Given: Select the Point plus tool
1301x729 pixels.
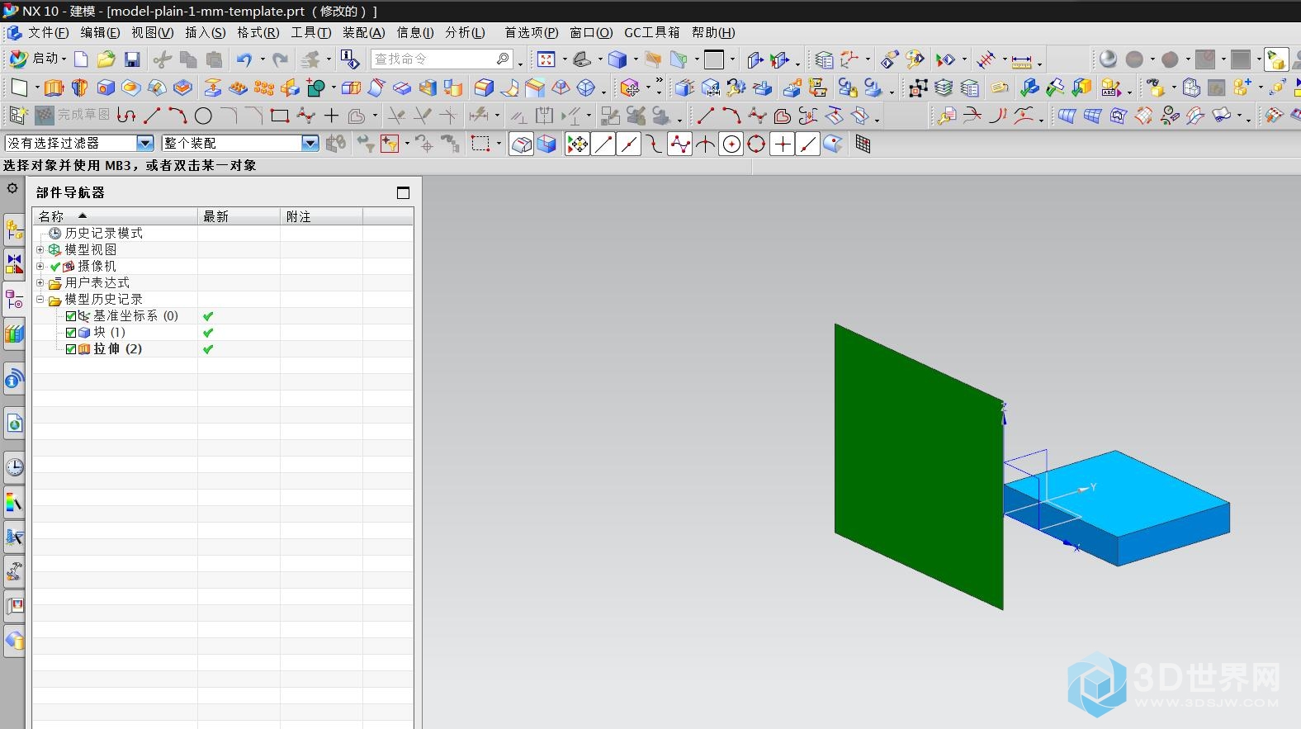Looking at the screenshot, I should pos(331,116).
